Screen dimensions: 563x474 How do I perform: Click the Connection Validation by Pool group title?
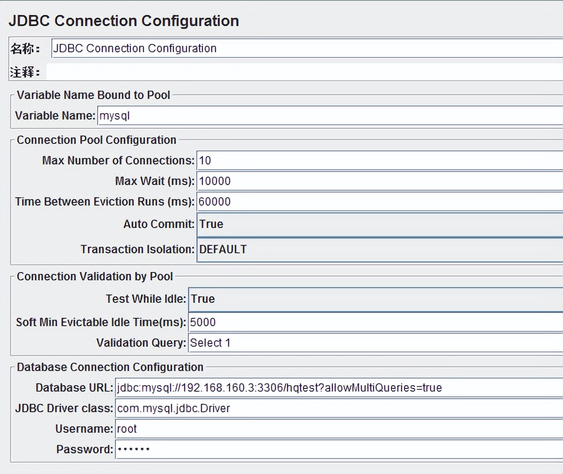coord(95,276)
